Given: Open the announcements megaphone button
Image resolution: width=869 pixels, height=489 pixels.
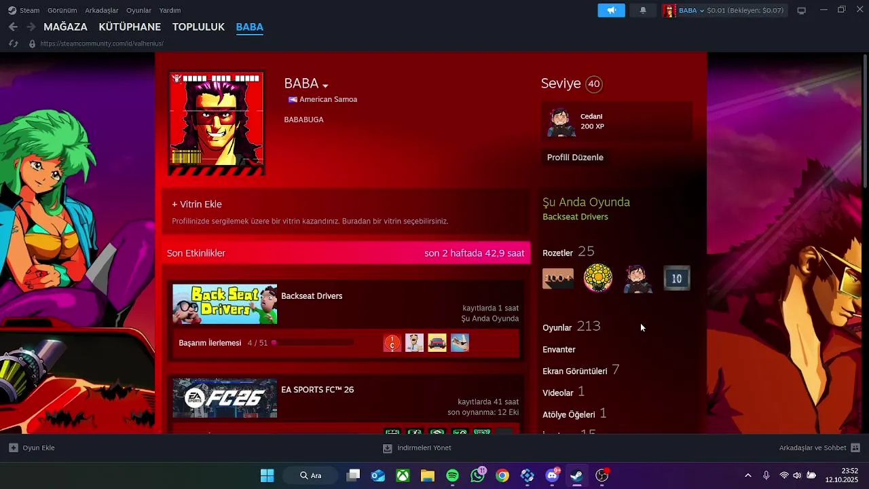Looking at the screenshot, I should [611, 10].
